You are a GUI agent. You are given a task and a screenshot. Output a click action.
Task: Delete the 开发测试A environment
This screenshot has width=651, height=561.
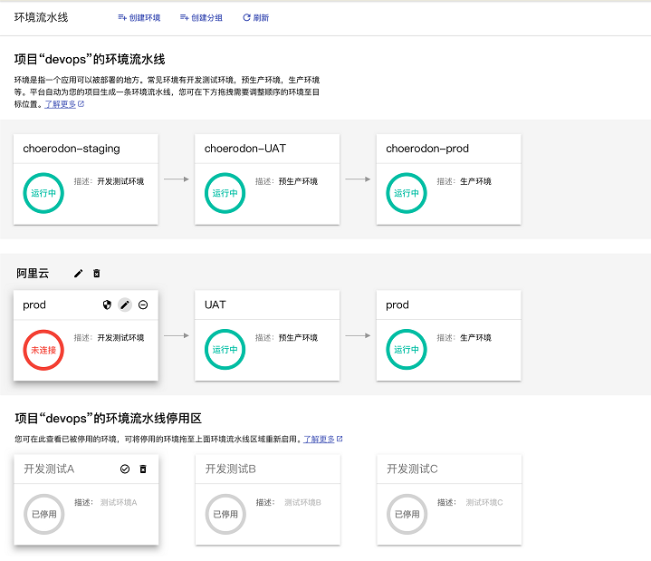tap(142, 469)
